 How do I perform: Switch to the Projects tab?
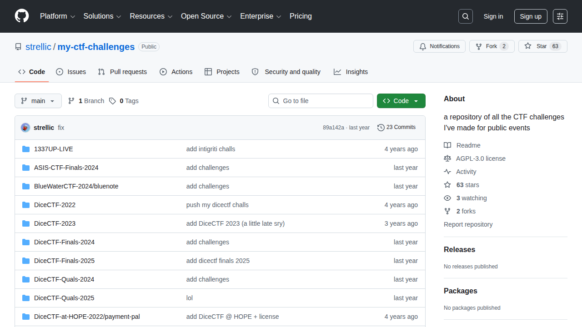(222, 72)
